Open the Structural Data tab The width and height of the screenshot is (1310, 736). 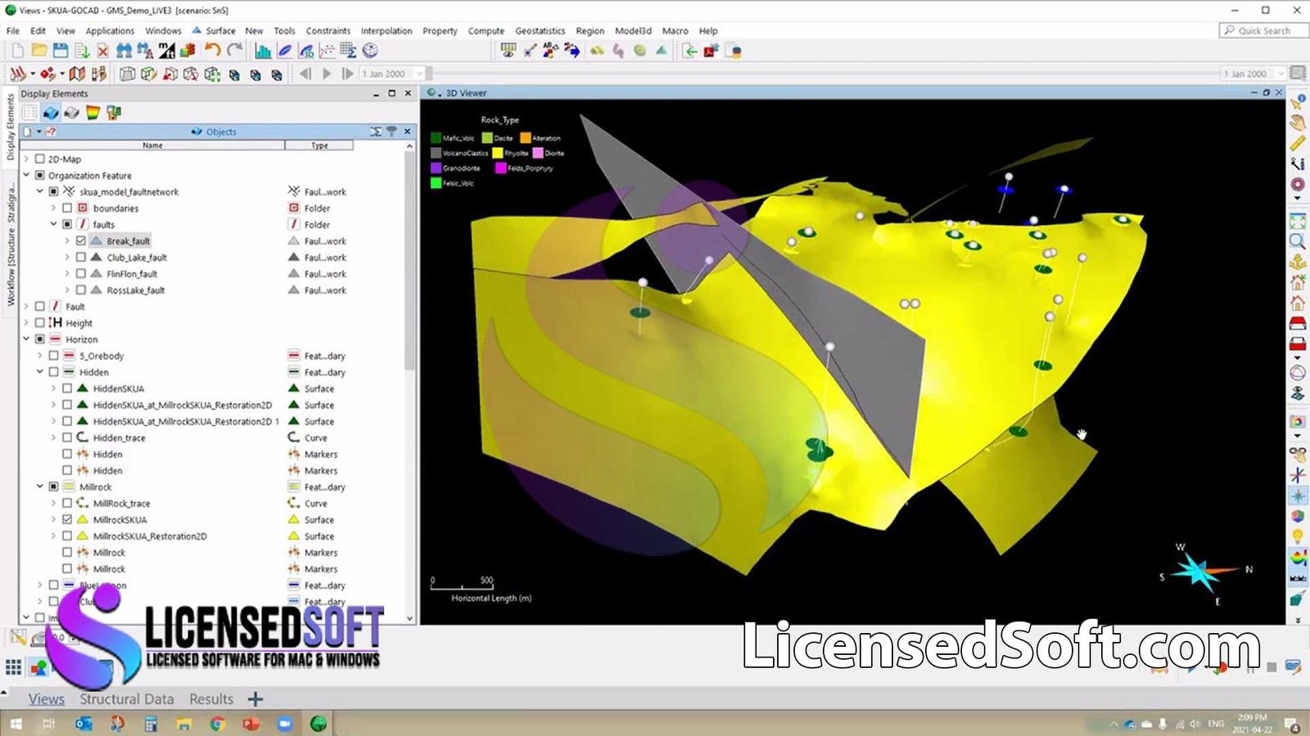tap(127, 699)
